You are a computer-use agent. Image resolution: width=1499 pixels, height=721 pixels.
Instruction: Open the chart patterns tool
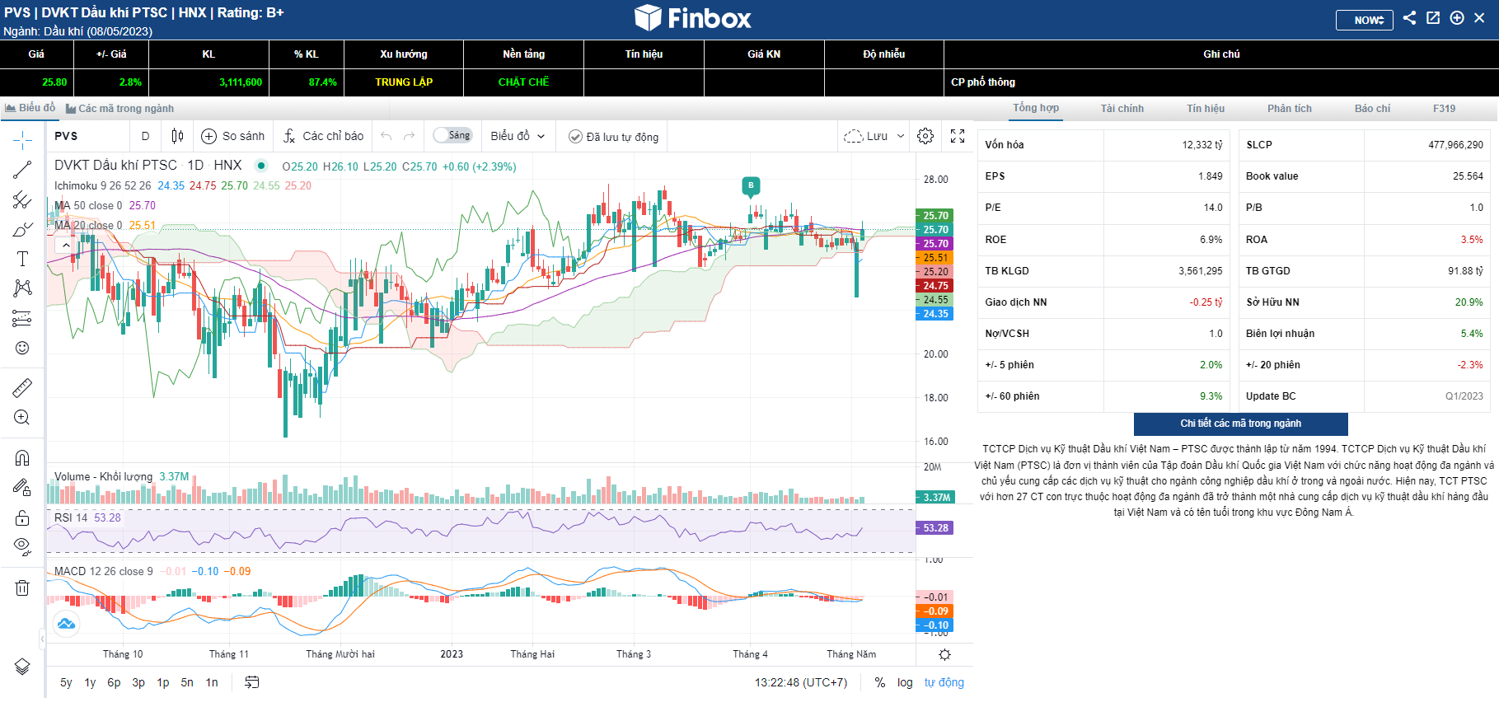pyautogui.click(x=22, y=288)
